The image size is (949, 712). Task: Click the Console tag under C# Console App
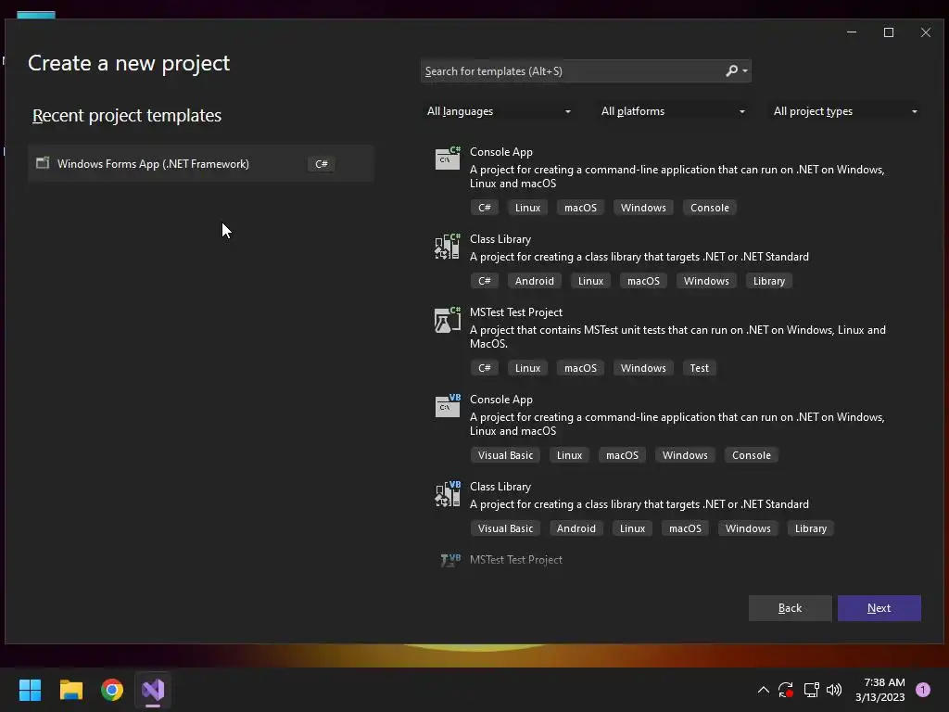709,208
